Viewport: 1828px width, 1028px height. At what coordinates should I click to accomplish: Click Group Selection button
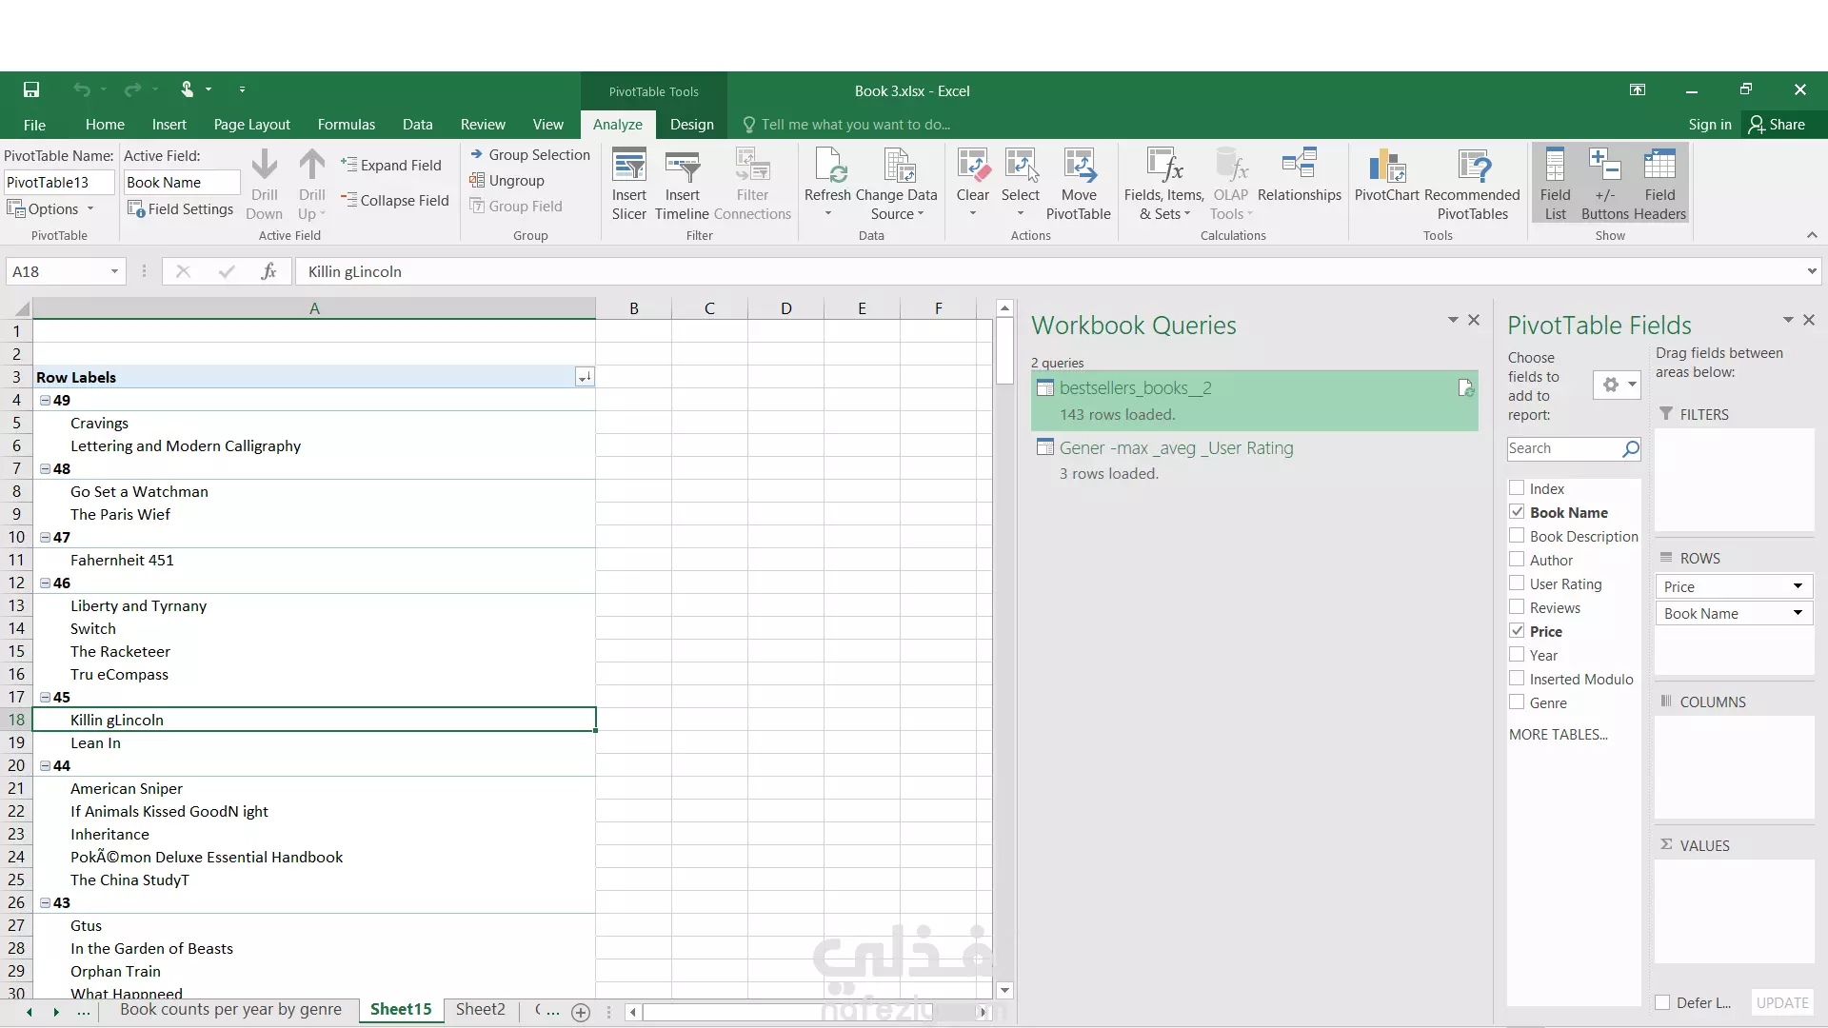(529, 154)
